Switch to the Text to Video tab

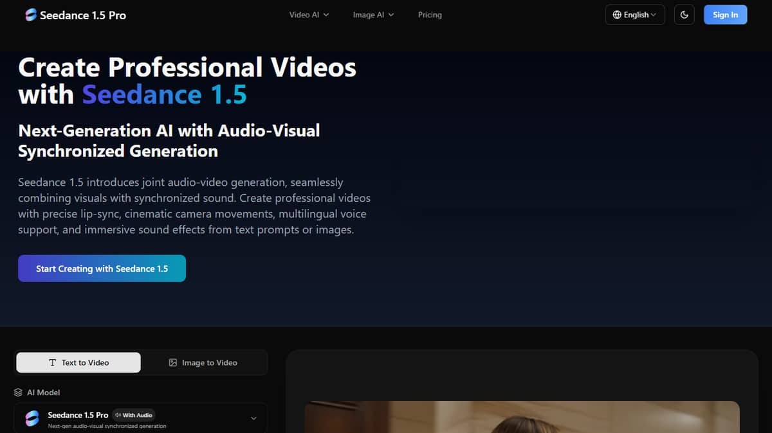[78, 362]
